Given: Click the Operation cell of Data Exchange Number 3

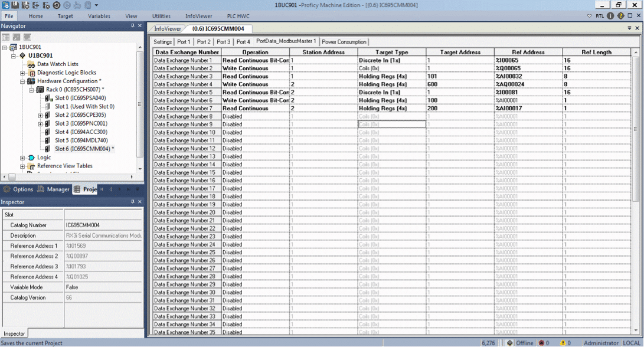Looking at the screenshot, I should [x=256, y=76].
